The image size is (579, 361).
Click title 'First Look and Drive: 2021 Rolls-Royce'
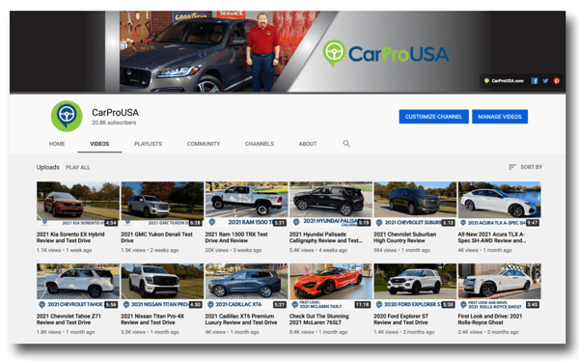click(490, 319)
